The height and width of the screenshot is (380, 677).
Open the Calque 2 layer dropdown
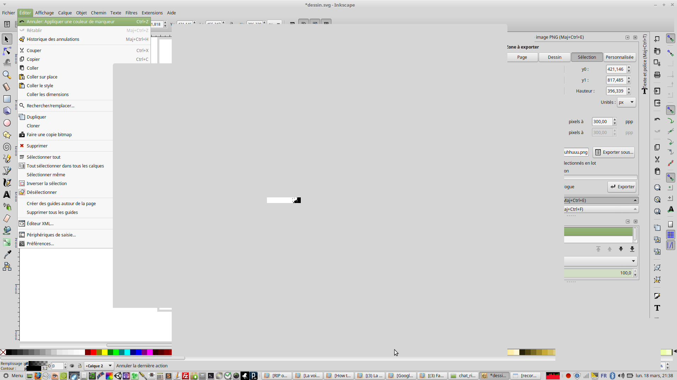pos(99,366)
